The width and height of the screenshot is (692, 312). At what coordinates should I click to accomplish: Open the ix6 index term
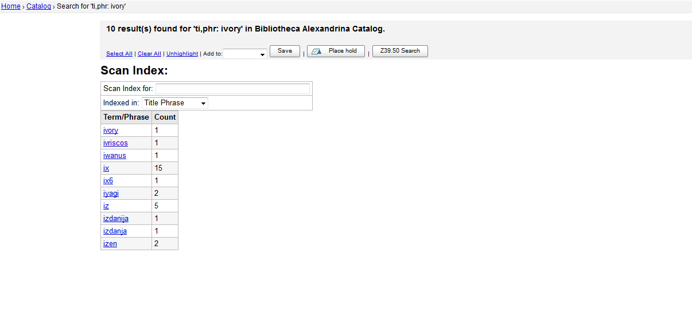coord(108,181)
